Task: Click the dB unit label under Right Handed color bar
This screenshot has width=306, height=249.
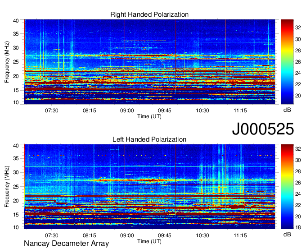Action: pyautogui.click(x=287, y=110)
